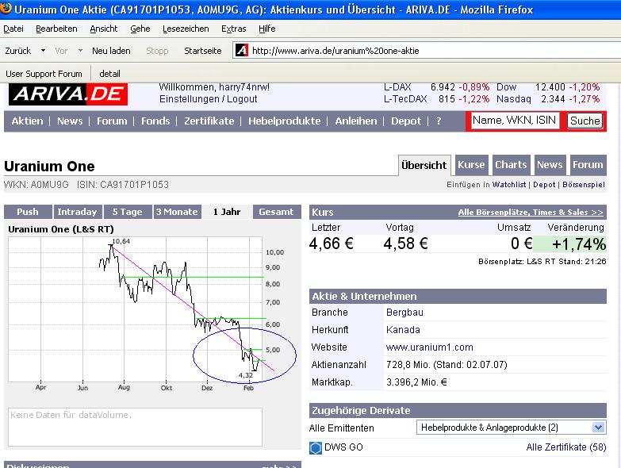
Task: Click the DWS GO issuer icon
Action: 316,448
